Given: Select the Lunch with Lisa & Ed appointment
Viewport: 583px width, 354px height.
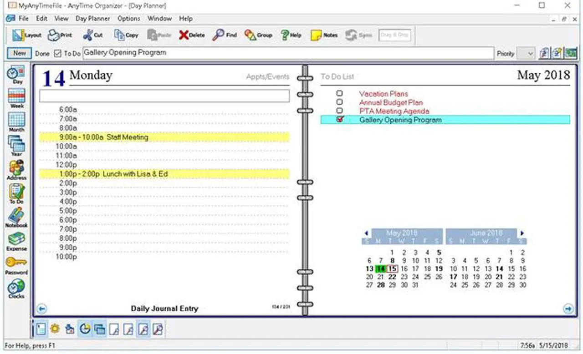Looking at the screenshot, I should pyautogui.click(x=164, y=174).
